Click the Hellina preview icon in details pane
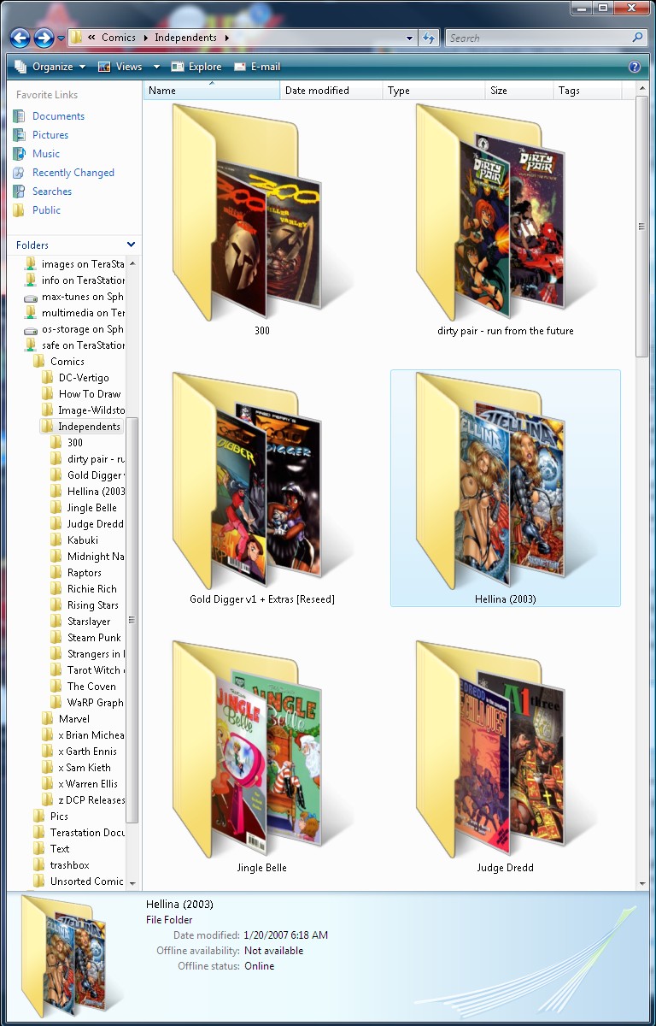 tap(70, 955)
